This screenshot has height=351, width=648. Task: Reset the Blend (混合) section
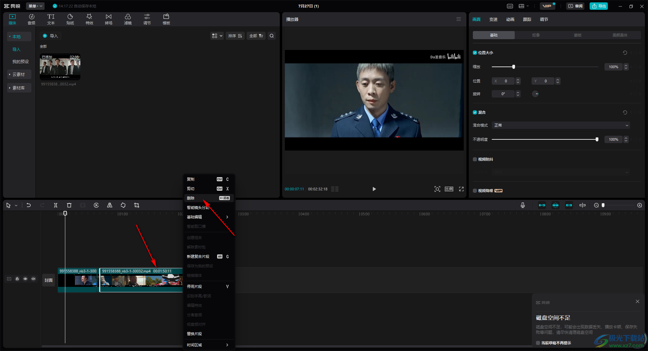(x=625, y=112)
